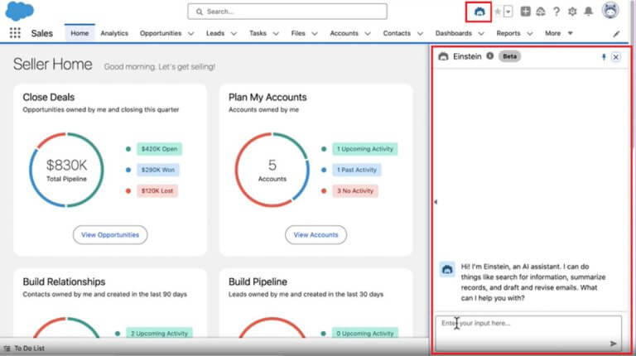This screenshot has height=356, width=636.
Task: Click the Beta badge in Einstein panel
Action: tap(509, 56)
